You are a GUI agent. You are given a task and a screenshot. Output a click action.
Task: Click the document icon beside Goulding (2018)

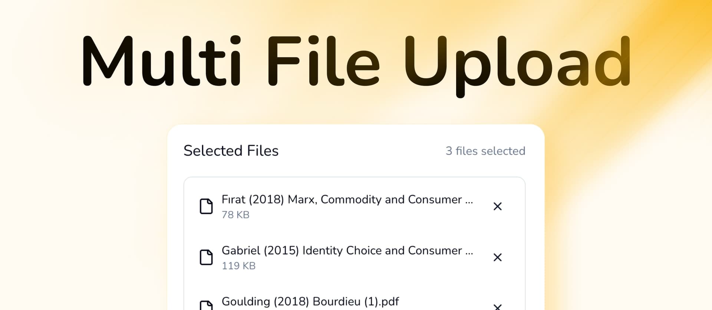point(206,305)
